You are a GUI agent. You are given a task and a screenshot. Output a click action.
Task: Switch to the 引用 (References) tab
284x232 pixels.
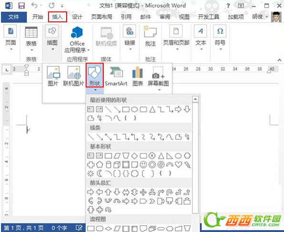coord(126,17)
